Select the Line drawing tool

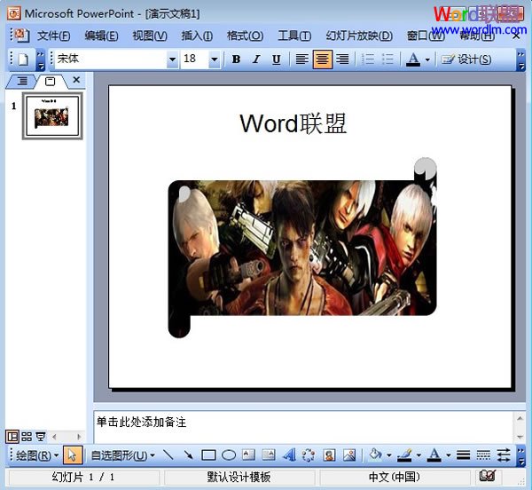[168, 455]
